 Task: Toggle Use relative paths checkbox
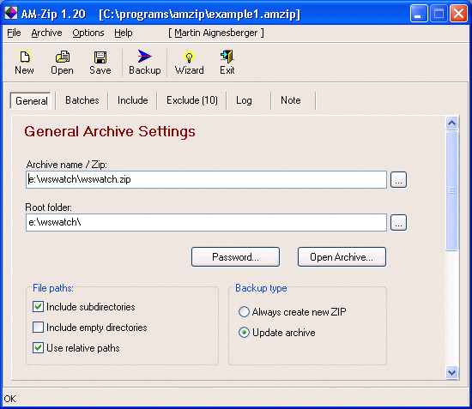[38, 348]
